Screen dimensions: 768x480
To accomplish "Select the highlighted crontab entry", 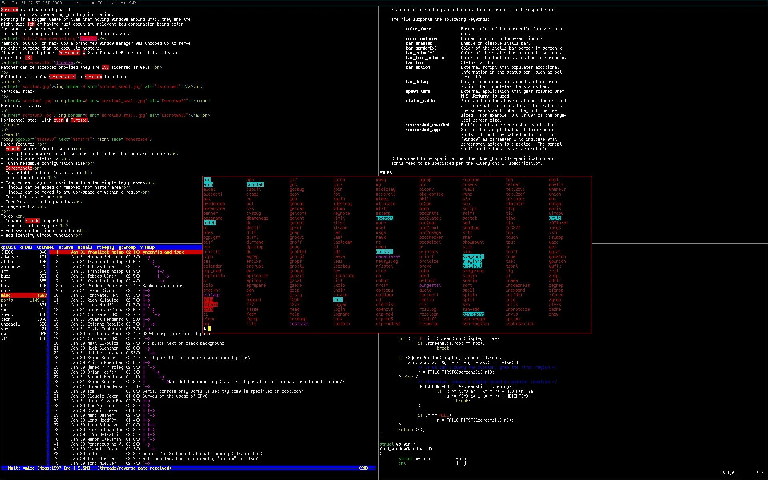I will (255, 184).
